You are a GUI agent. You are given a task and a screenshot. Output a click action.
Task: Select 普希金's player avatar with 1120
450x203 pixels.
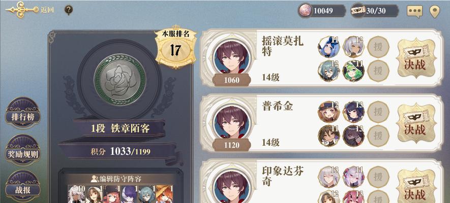pyautogui.click(x=231, y=125)
